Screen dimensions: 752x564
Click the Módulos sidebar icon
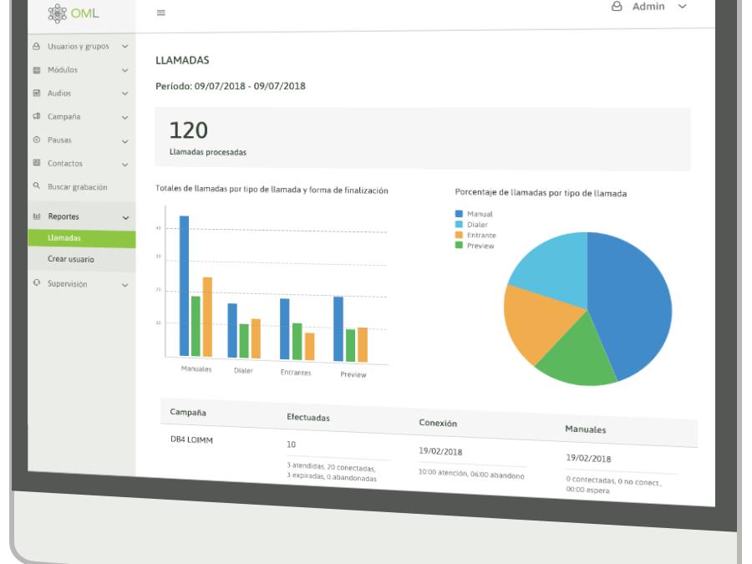[37, 70]
